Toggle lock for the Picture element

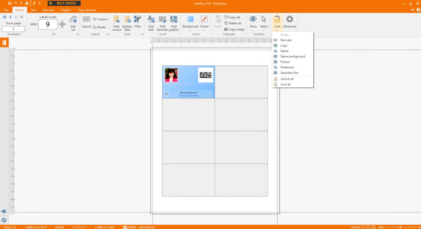(285, 62)
